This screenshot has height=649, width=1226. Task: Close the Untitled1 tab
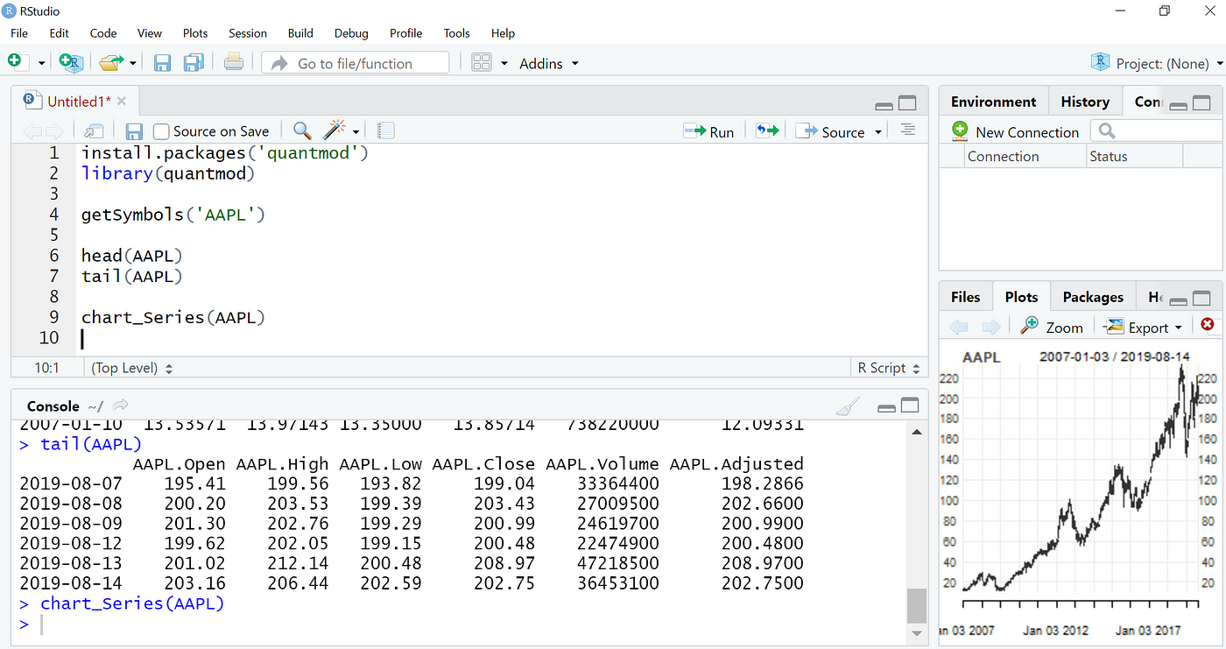pyautogui.click(x=122, y=102)
